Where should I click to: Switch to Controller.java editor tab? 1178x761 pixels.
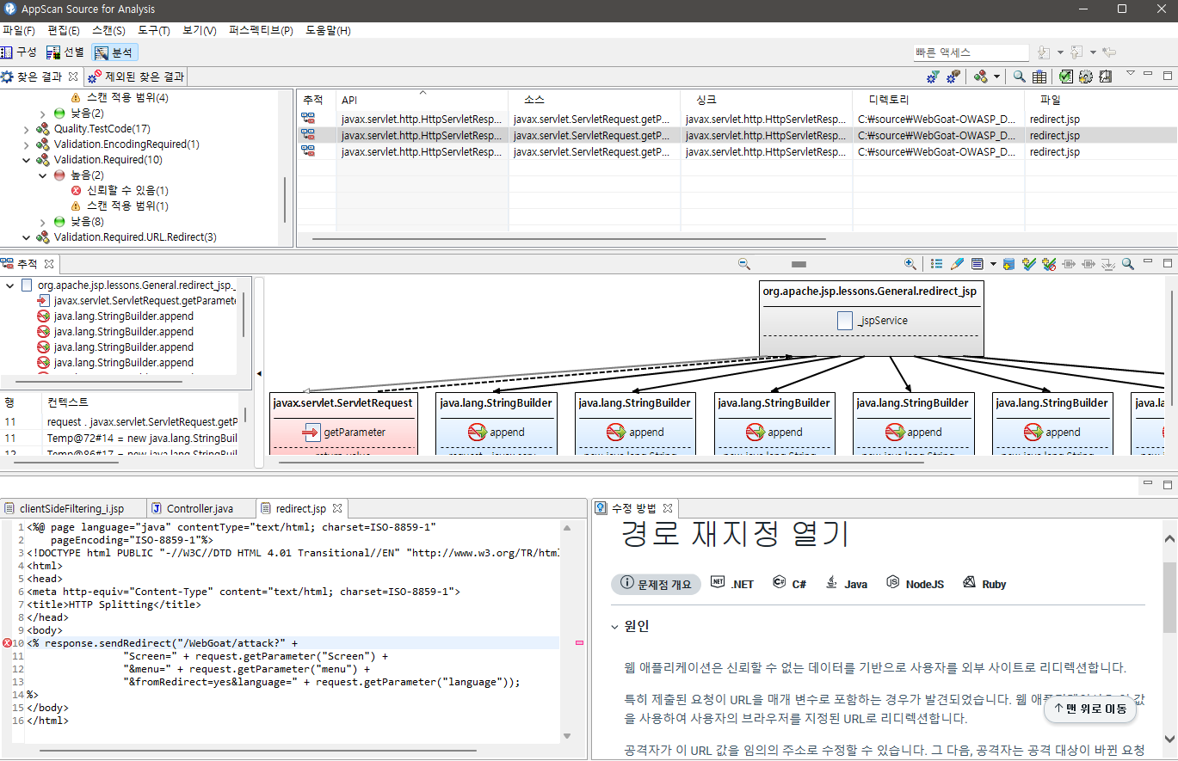[x=200, y=508]
